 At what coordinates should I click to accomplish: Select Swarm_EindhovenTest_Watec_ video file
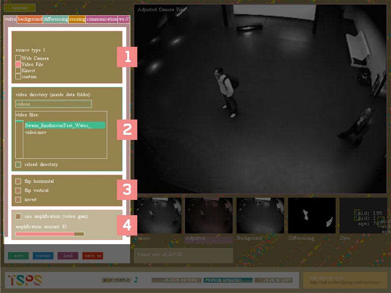65,126
